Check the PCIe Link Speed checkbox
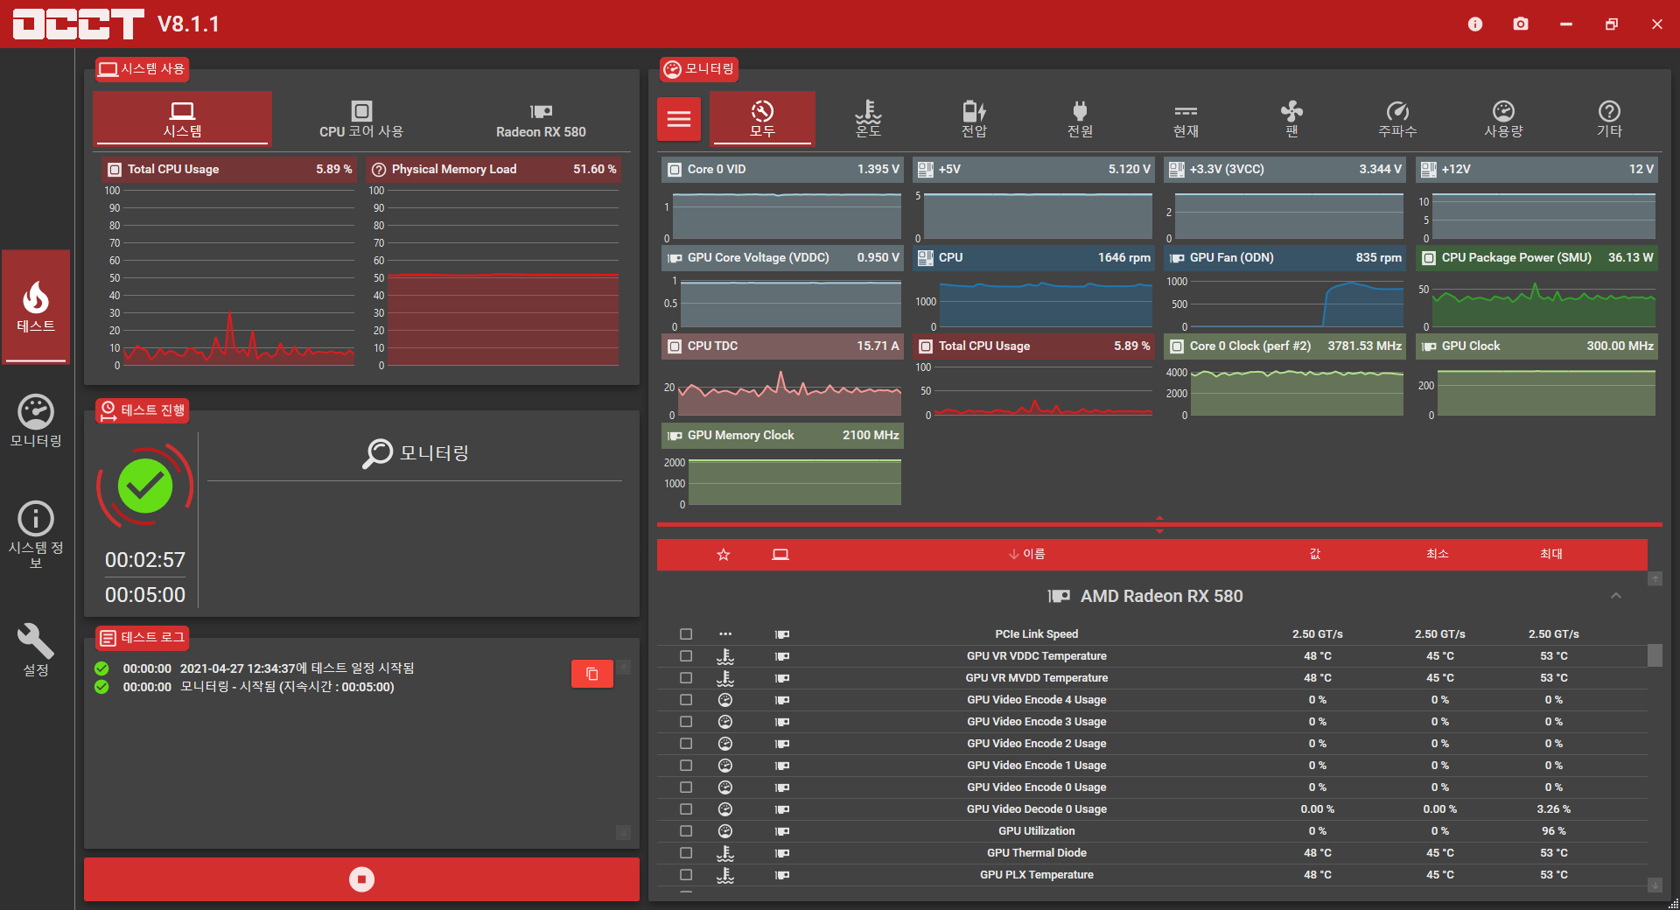Image resolution: width=1680 pixels, height=910 pixels. pyautogui.click(x=686, y=634)
